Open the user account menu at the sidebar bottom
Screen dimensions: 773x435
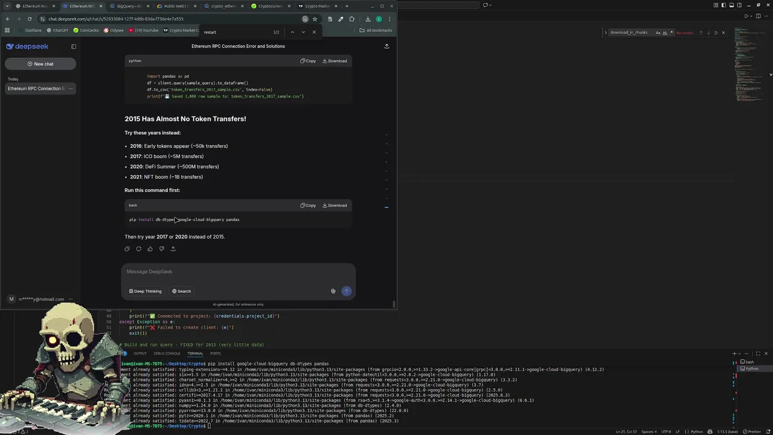pyautogui.click(x=40, y=299)
